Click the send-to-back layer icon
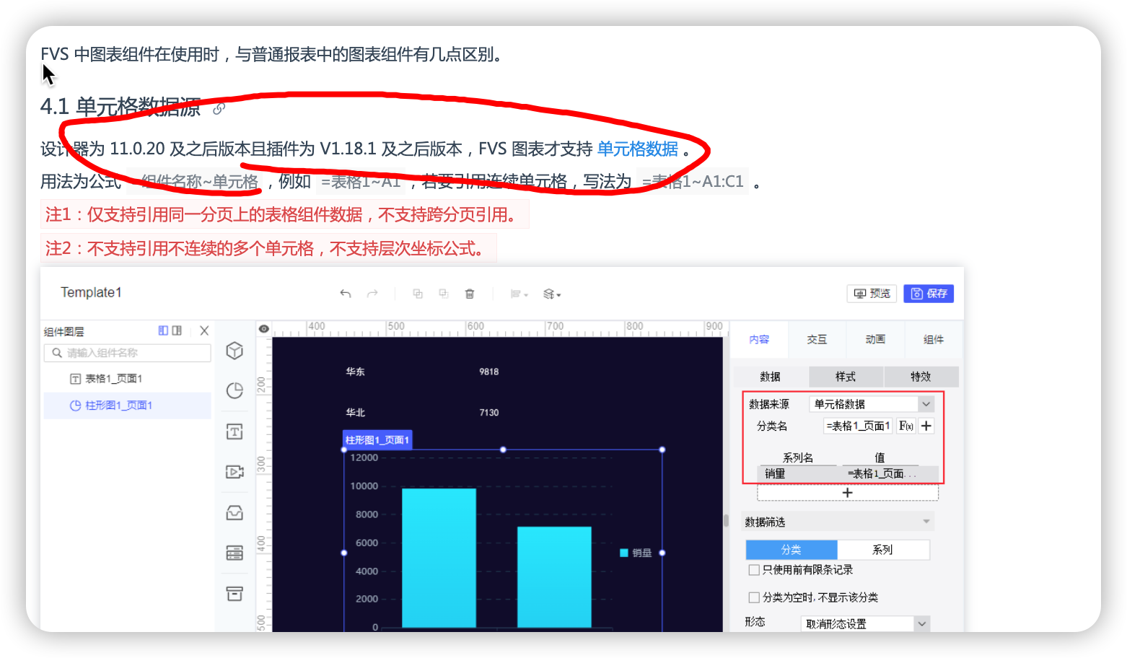 444,294
